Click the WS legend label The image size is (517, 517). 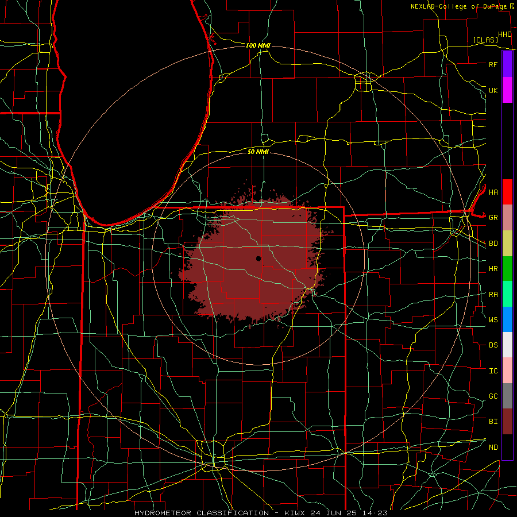[493, 320]
